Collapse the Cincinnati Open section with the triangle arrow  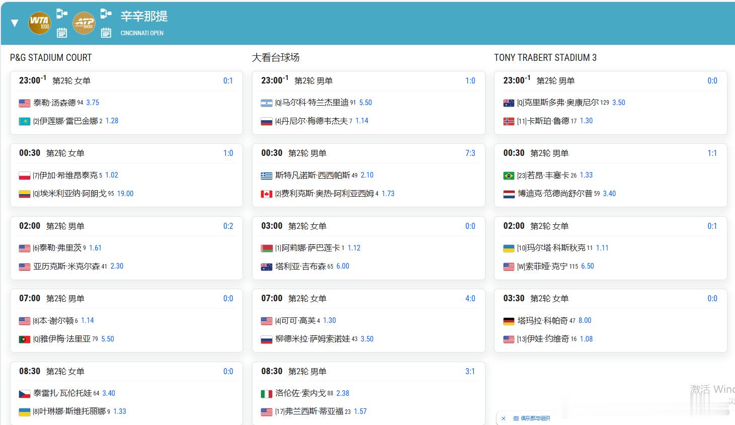[x=15, y=23]
